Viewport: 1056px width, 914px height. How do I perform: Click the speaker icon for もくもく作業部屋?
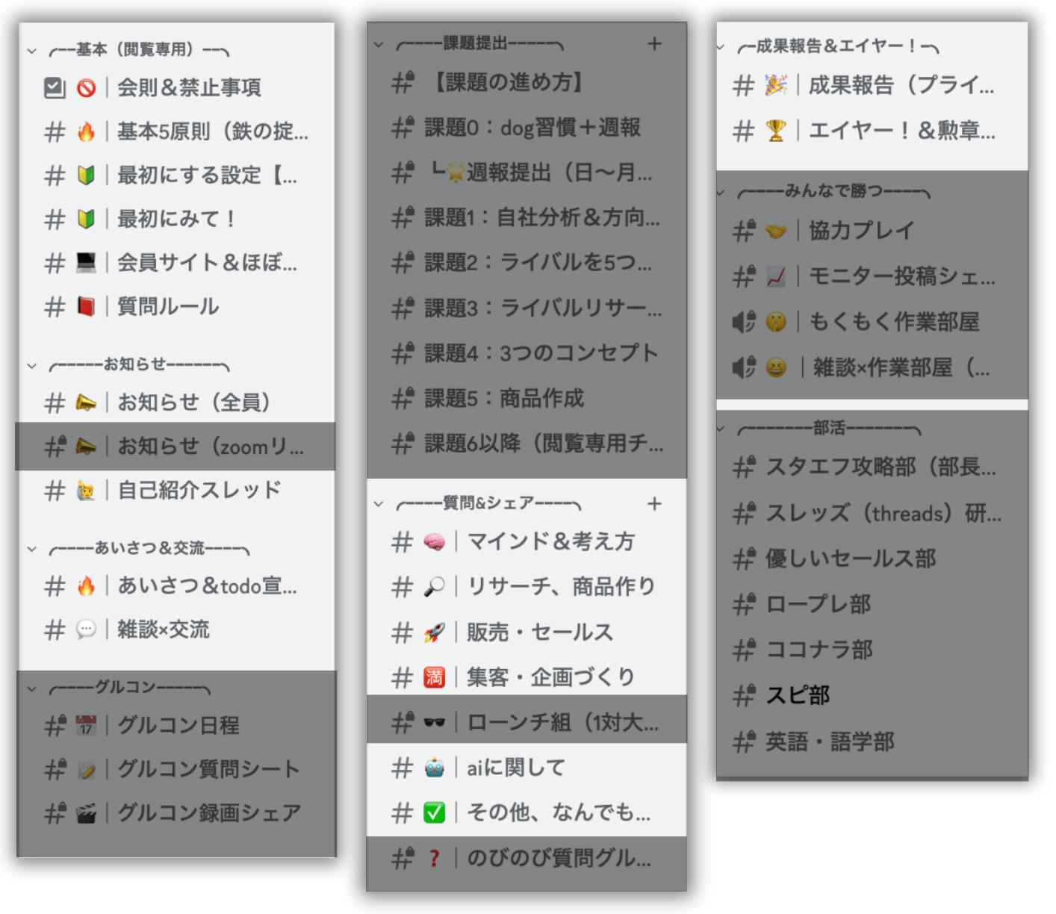[x=744, y=322]
